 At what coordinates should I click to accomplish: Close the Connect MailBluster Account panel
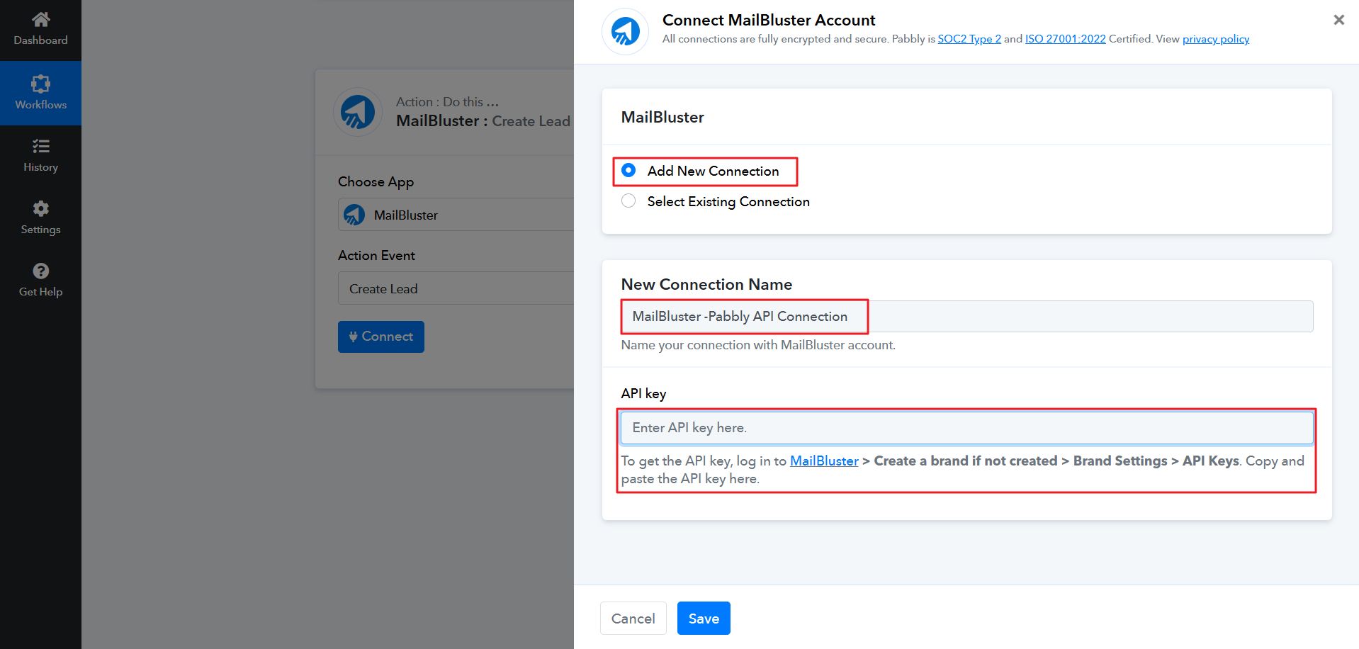click(1338, 20)
